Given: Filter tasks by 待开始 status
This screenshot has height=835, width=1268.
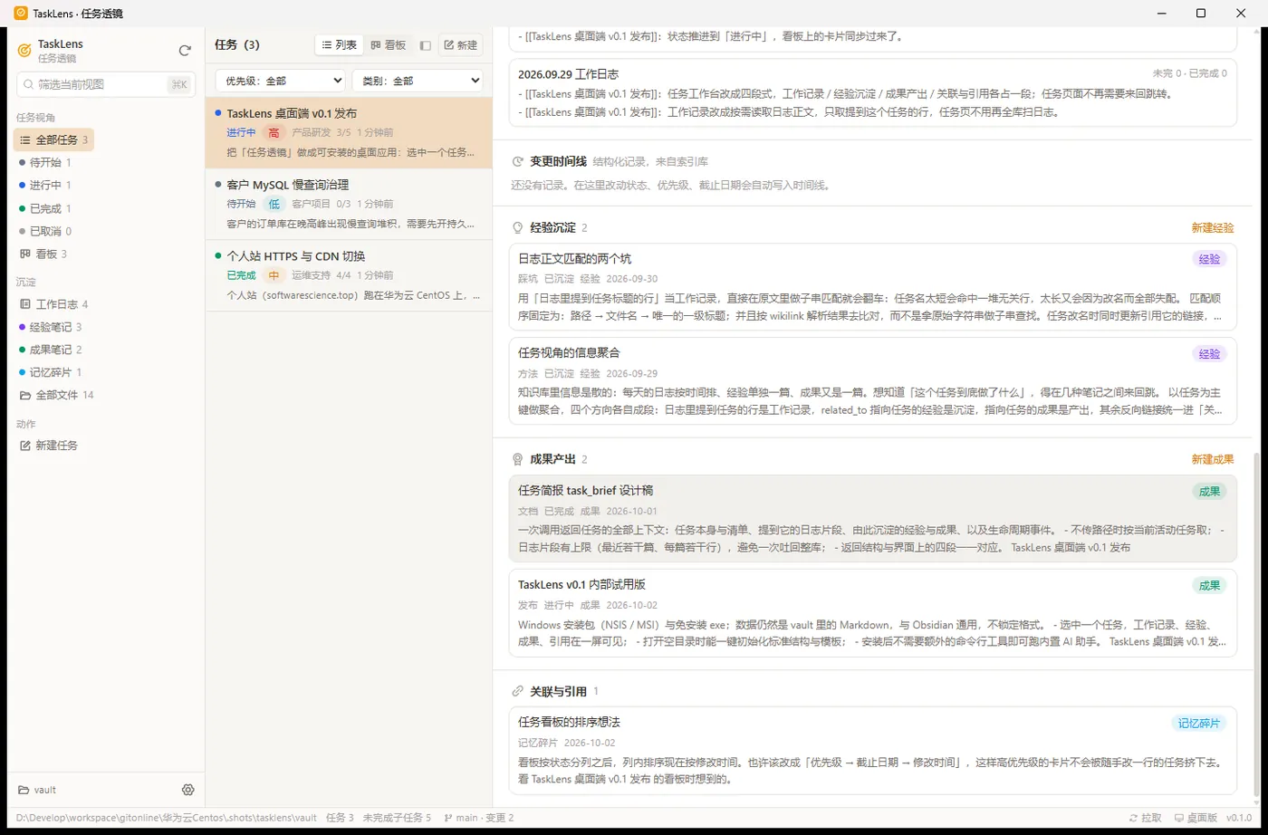Looking at the screenshot, I should pos(45,163).
